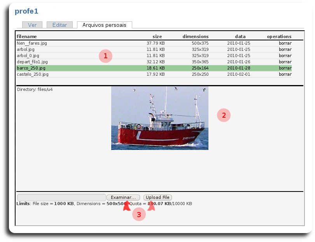Click the Examinar... browse button
The width and height of the screenshot is (315, 242).
point(123,197)
